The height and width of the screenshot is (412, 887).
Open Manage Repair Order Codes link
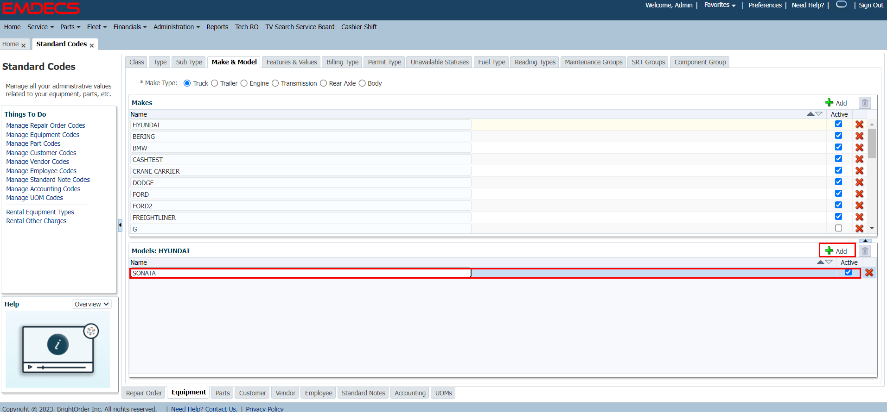[45, 125]
